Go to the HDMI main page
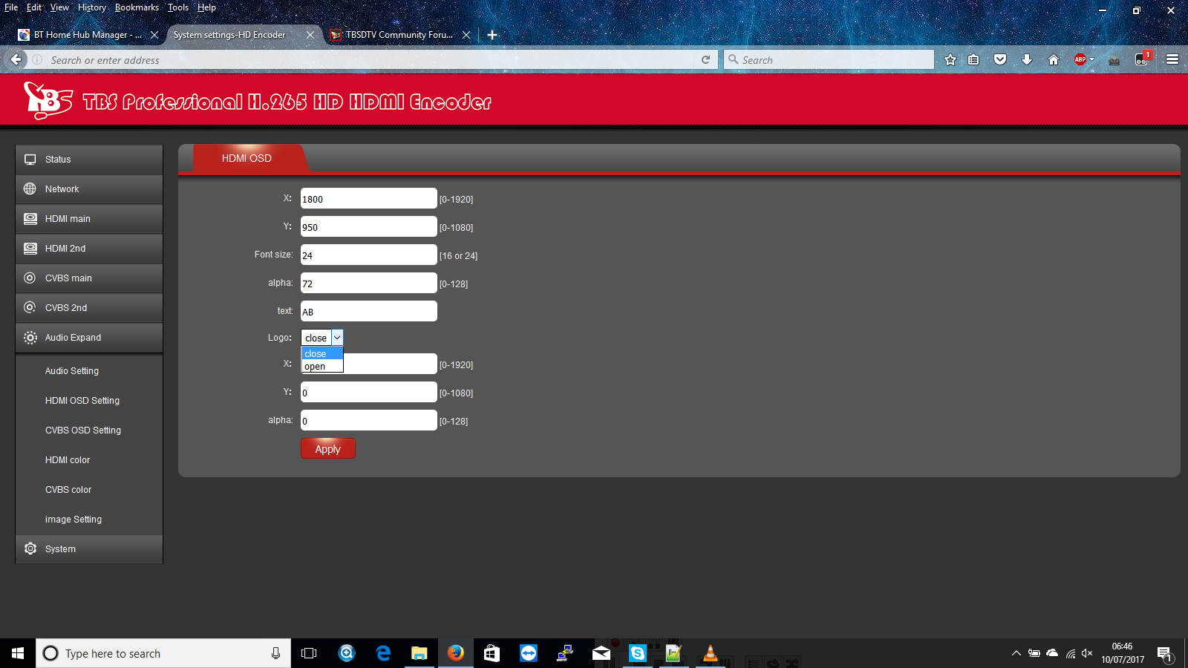Image resolution: width=1188 pixels, height=668 pixels. tap(89, 219)
